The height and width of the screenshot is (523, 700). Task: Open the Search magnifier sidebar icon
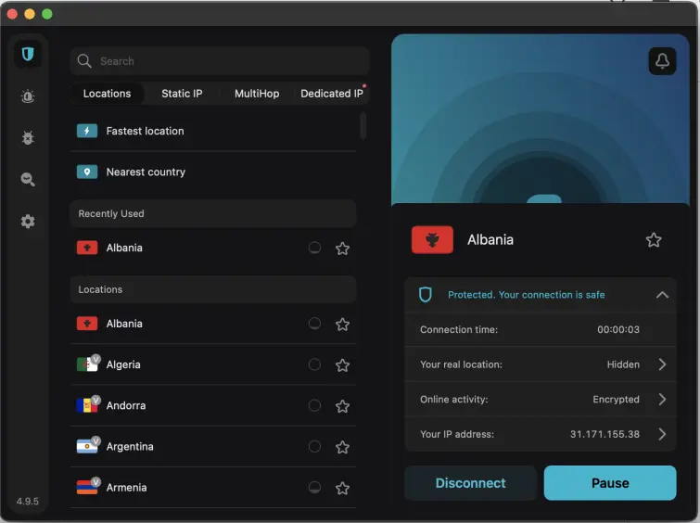pyautogui.click(x=28, y=180)
